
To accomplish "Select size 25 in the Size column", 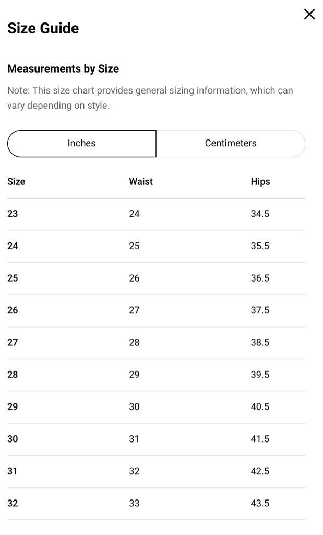I will pos(13,278).
